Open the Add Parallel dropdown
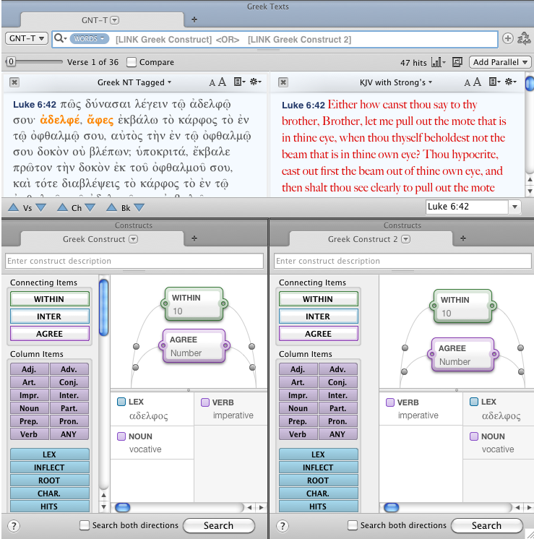The height and width of the screenshot is (539, 534). [500, 63]
